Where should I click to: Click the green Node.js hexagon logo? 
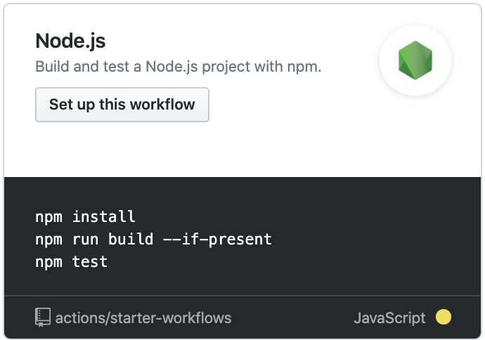pos(415,60)
